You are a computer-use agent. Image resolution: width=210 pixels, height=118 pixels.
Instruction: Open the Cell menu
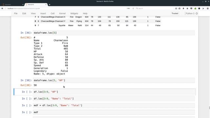coord(52,13)
